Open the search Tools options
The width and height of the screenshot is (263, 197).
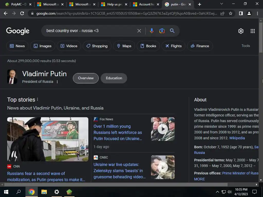click(246, 46)
